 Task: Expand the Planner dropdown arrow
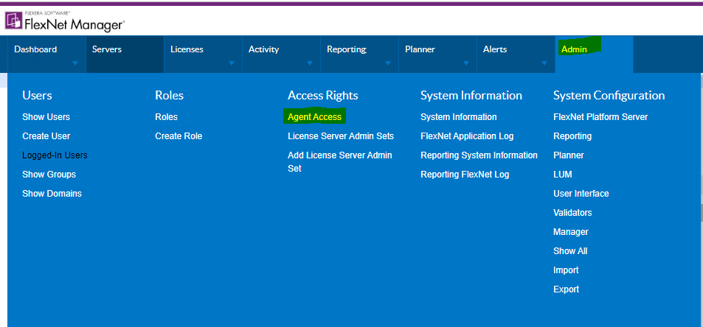click(x=466, y=63)
